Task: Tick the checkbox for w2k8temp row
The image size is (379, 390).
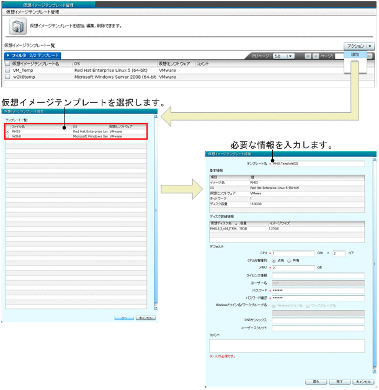Action: 7,78
